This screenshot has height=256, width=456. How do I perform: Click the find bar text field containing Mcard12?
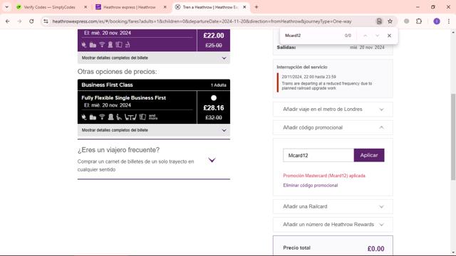tap(313, 36)
